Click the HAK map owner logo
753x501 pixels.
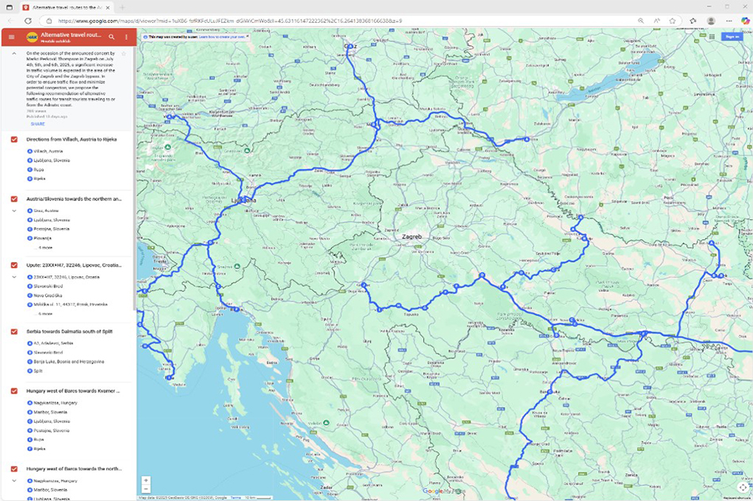(x=32, y=37)
